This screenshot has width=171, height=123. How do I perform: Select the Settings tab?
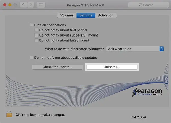(86, 15)
